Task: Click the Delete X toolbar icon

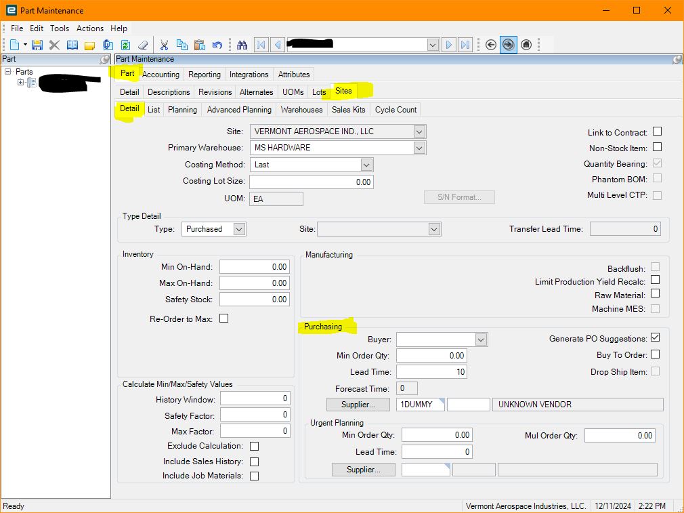Action: tap(54, 45)
